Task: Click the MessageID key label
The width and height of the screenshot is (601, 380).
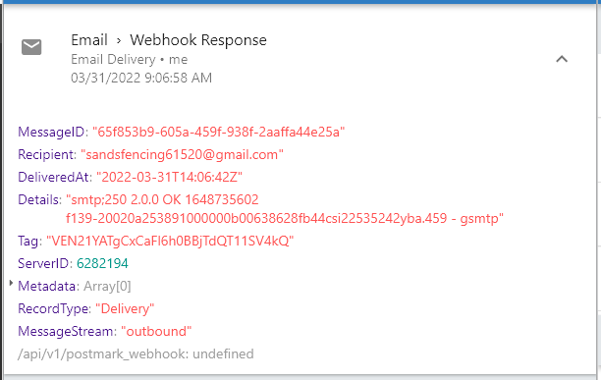Action: (53, 133)
